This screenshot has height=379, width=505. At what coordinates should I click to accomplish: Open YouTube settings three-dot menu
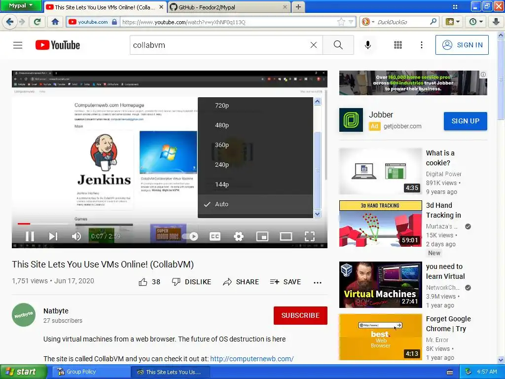tap(422, 45)
